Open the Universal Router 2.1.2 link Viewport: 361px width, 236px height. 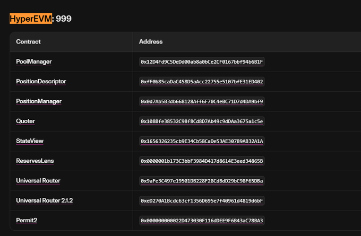(x=45, y=200)
